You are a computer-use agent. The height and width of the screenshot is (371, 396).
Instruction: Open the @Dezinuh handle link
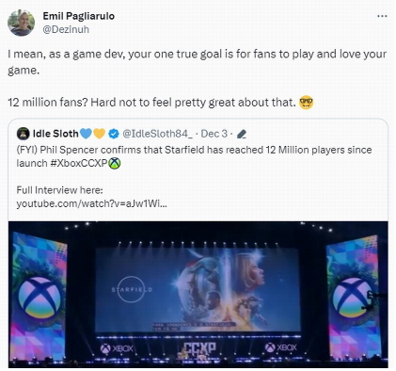click(66, 29)
